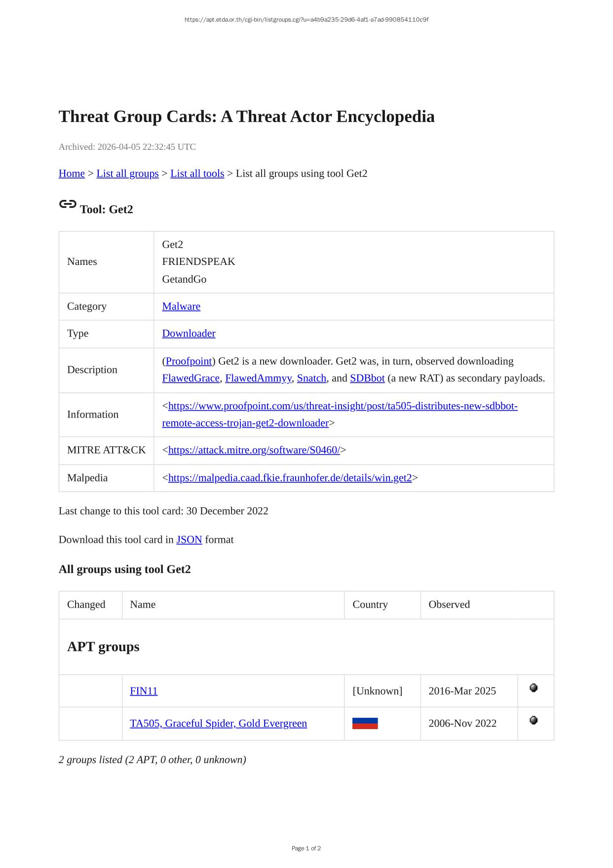The height and width of the screenshot is (868, 613).
Task: Open the Downloader type link
Action: coord(189,334)
